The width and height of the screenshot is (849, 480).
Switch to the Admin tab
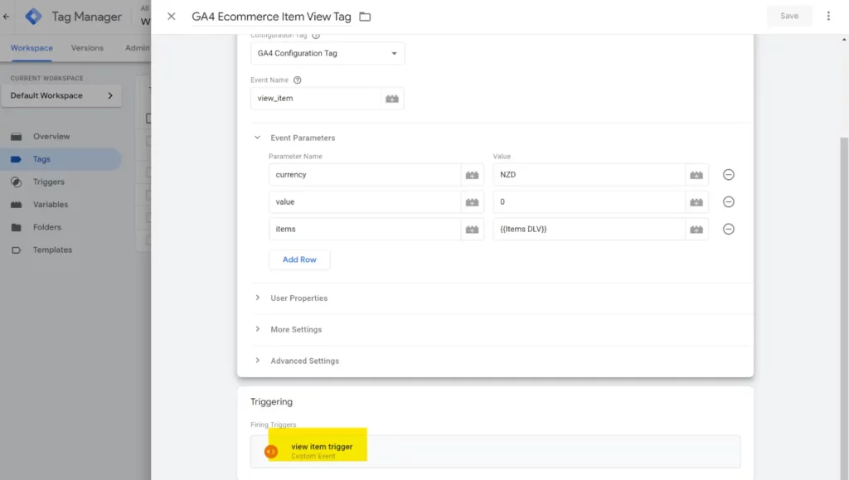tap(137, 47)
